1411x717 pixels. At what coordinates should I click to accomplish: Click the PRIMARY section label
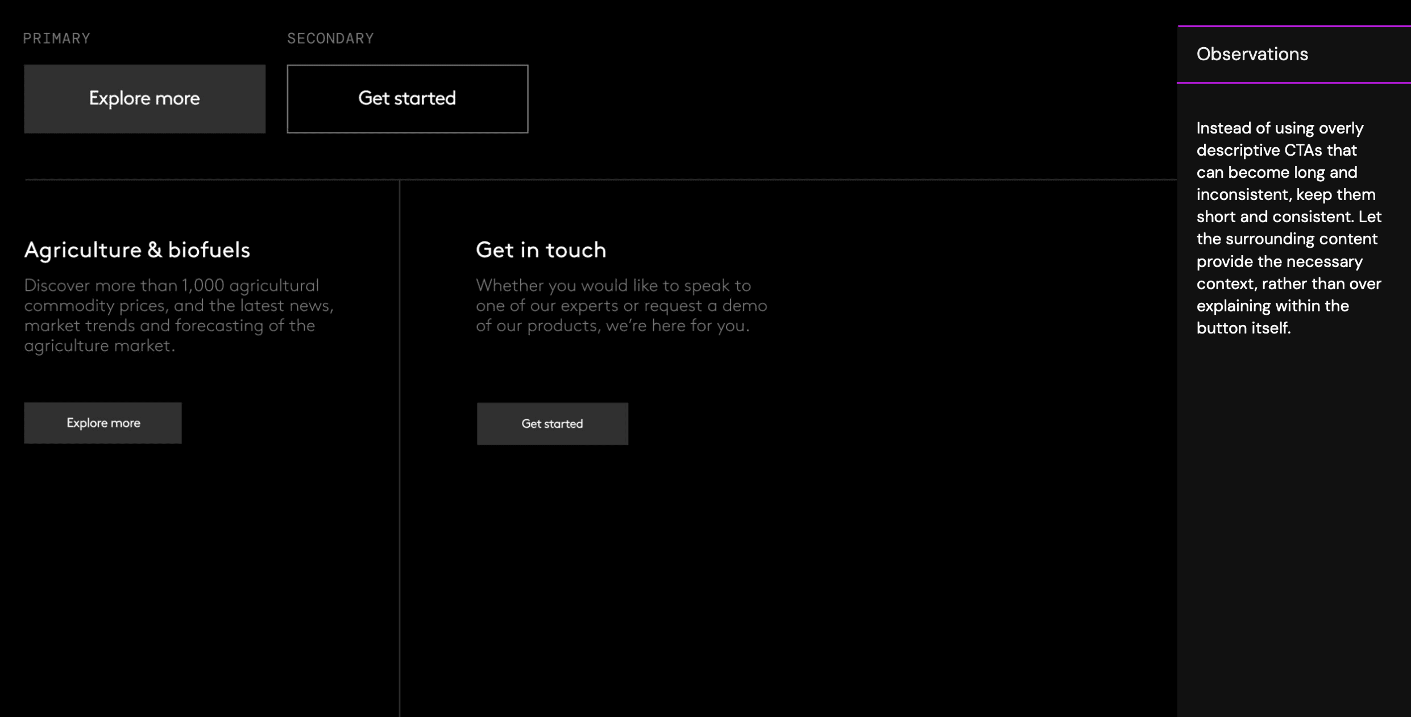(x=56, y=38)
